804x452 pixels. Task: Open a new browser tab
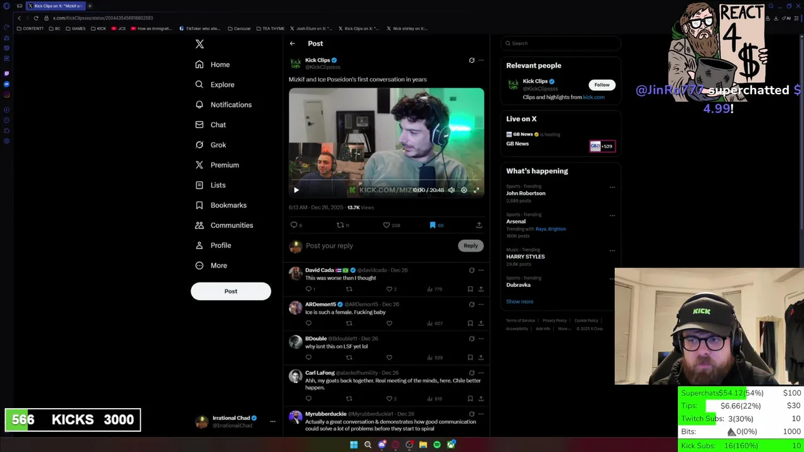coord(90,6)
